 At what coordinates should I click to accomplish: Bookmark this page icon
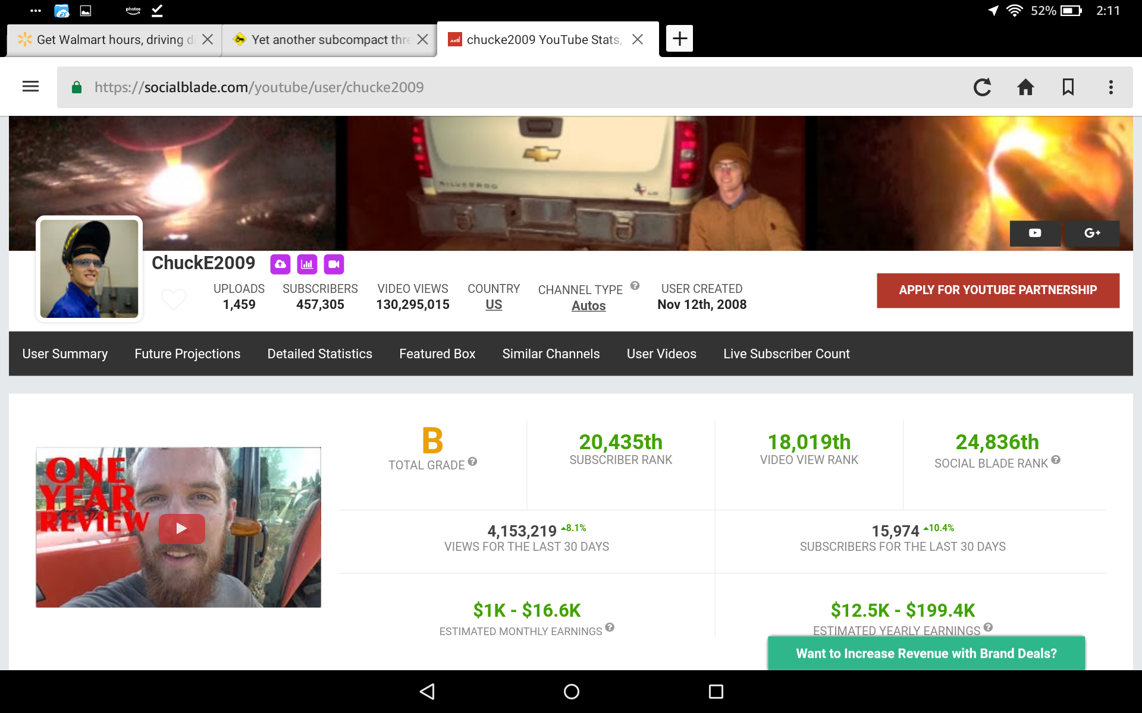[1068, 87]
